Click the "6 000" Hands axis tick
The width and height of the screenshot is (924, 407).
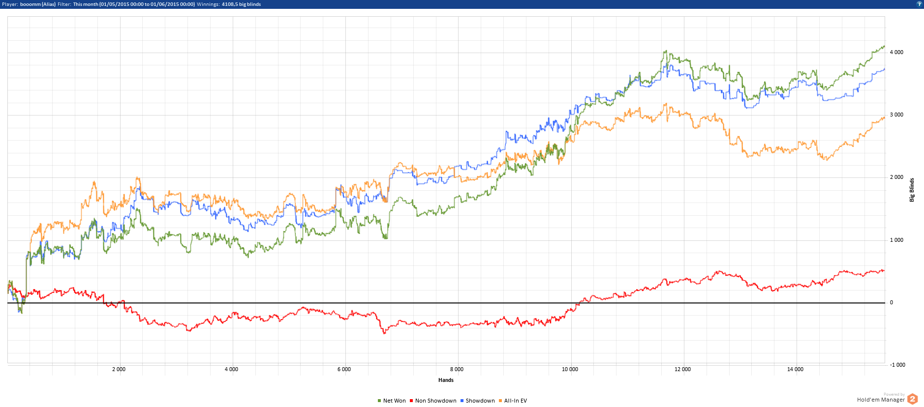tap(344, 369)
